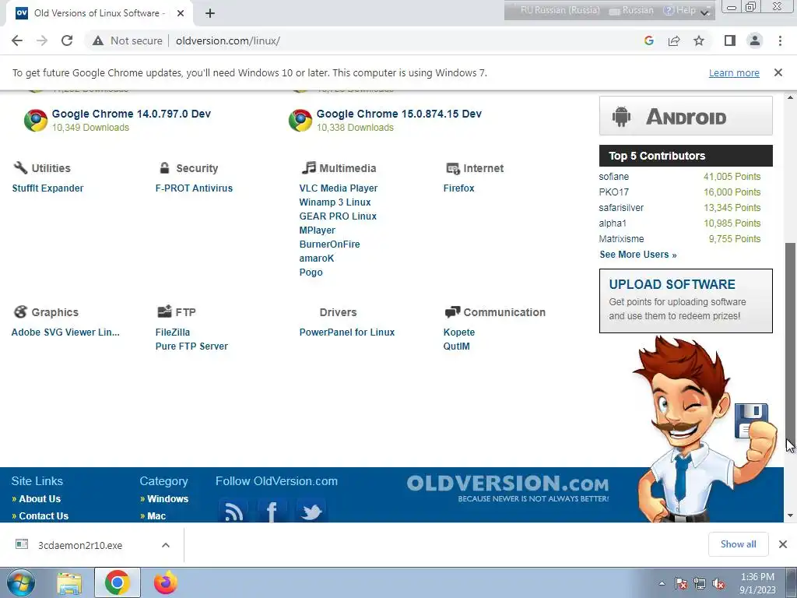Show hidden tray icons arrow
The height and width of the screenshot is (598, 797).
pos(662,583)
